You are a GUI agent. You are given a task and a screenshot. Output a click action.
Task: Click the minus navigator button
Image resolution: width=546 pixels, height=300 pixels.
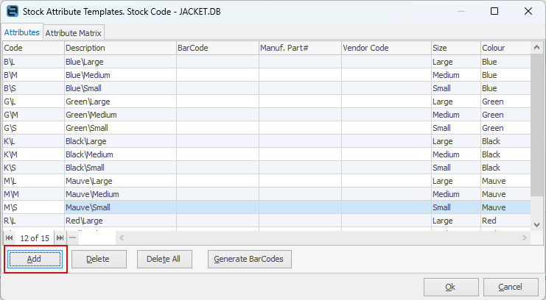coord(72,238)
